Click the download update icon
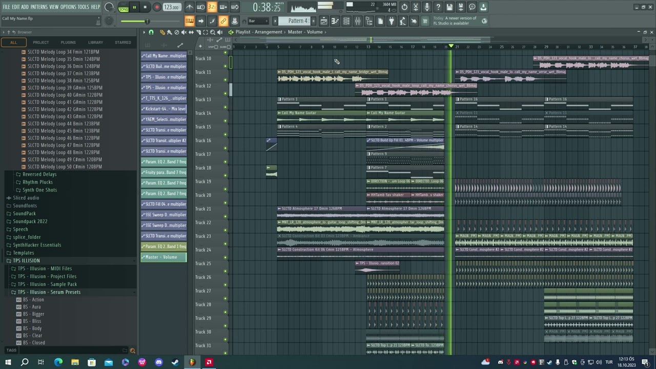 (483, 7)
